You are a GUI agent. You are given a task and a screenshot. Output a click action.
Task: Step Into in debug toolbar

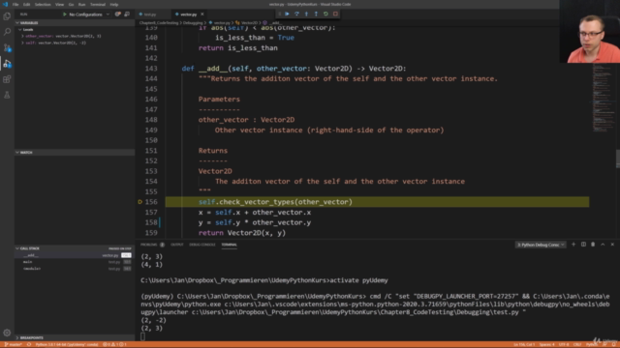306,14
